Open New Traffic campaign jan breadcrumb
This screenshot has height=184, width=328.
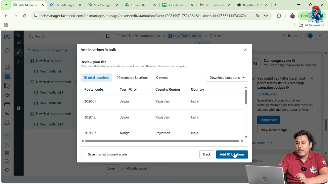tap(138, 36)
